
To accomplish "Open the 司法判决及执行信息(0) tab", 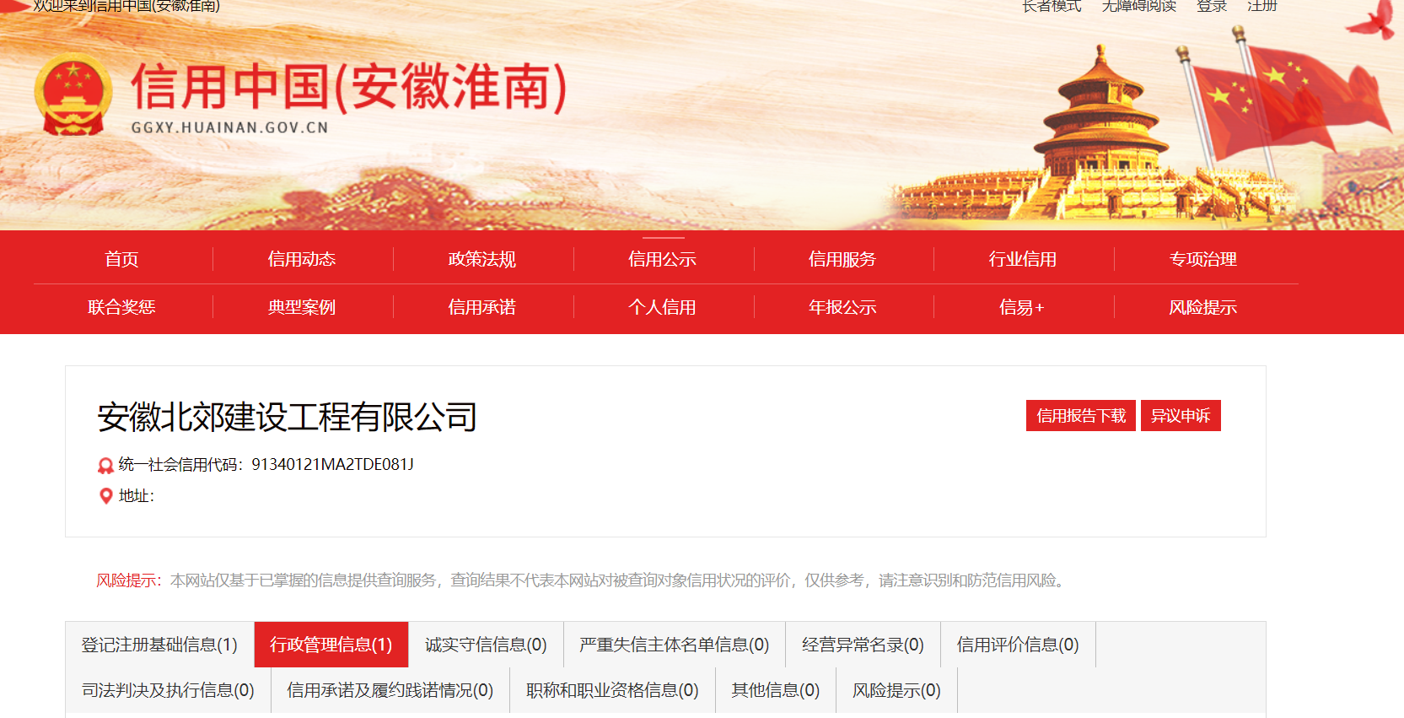I will point(168,690).
